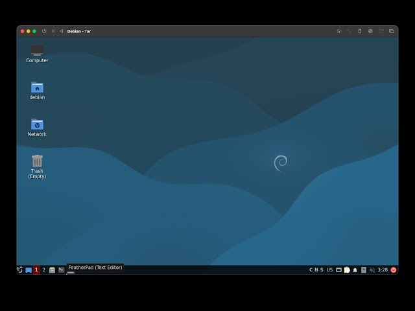Pause the Debian - Tor virtual machine
Image resolution: width=415 pixels, height=311 pixels.
(x=53, y=31)
